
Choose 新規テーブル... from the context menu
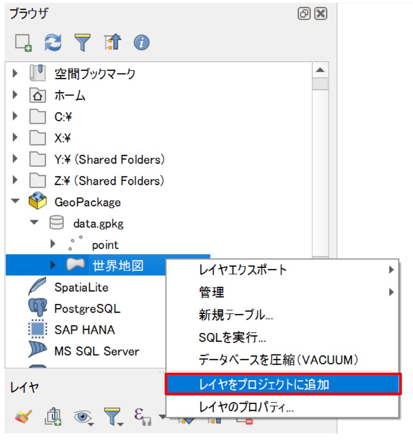pyautogui.click(x=282, y=315)
